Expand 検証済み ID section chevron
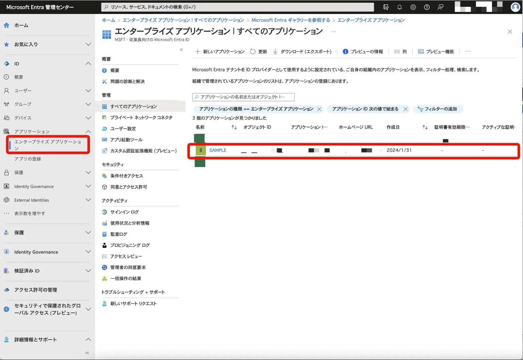This screenshot has height=360, width=523. tap(88, 271)
